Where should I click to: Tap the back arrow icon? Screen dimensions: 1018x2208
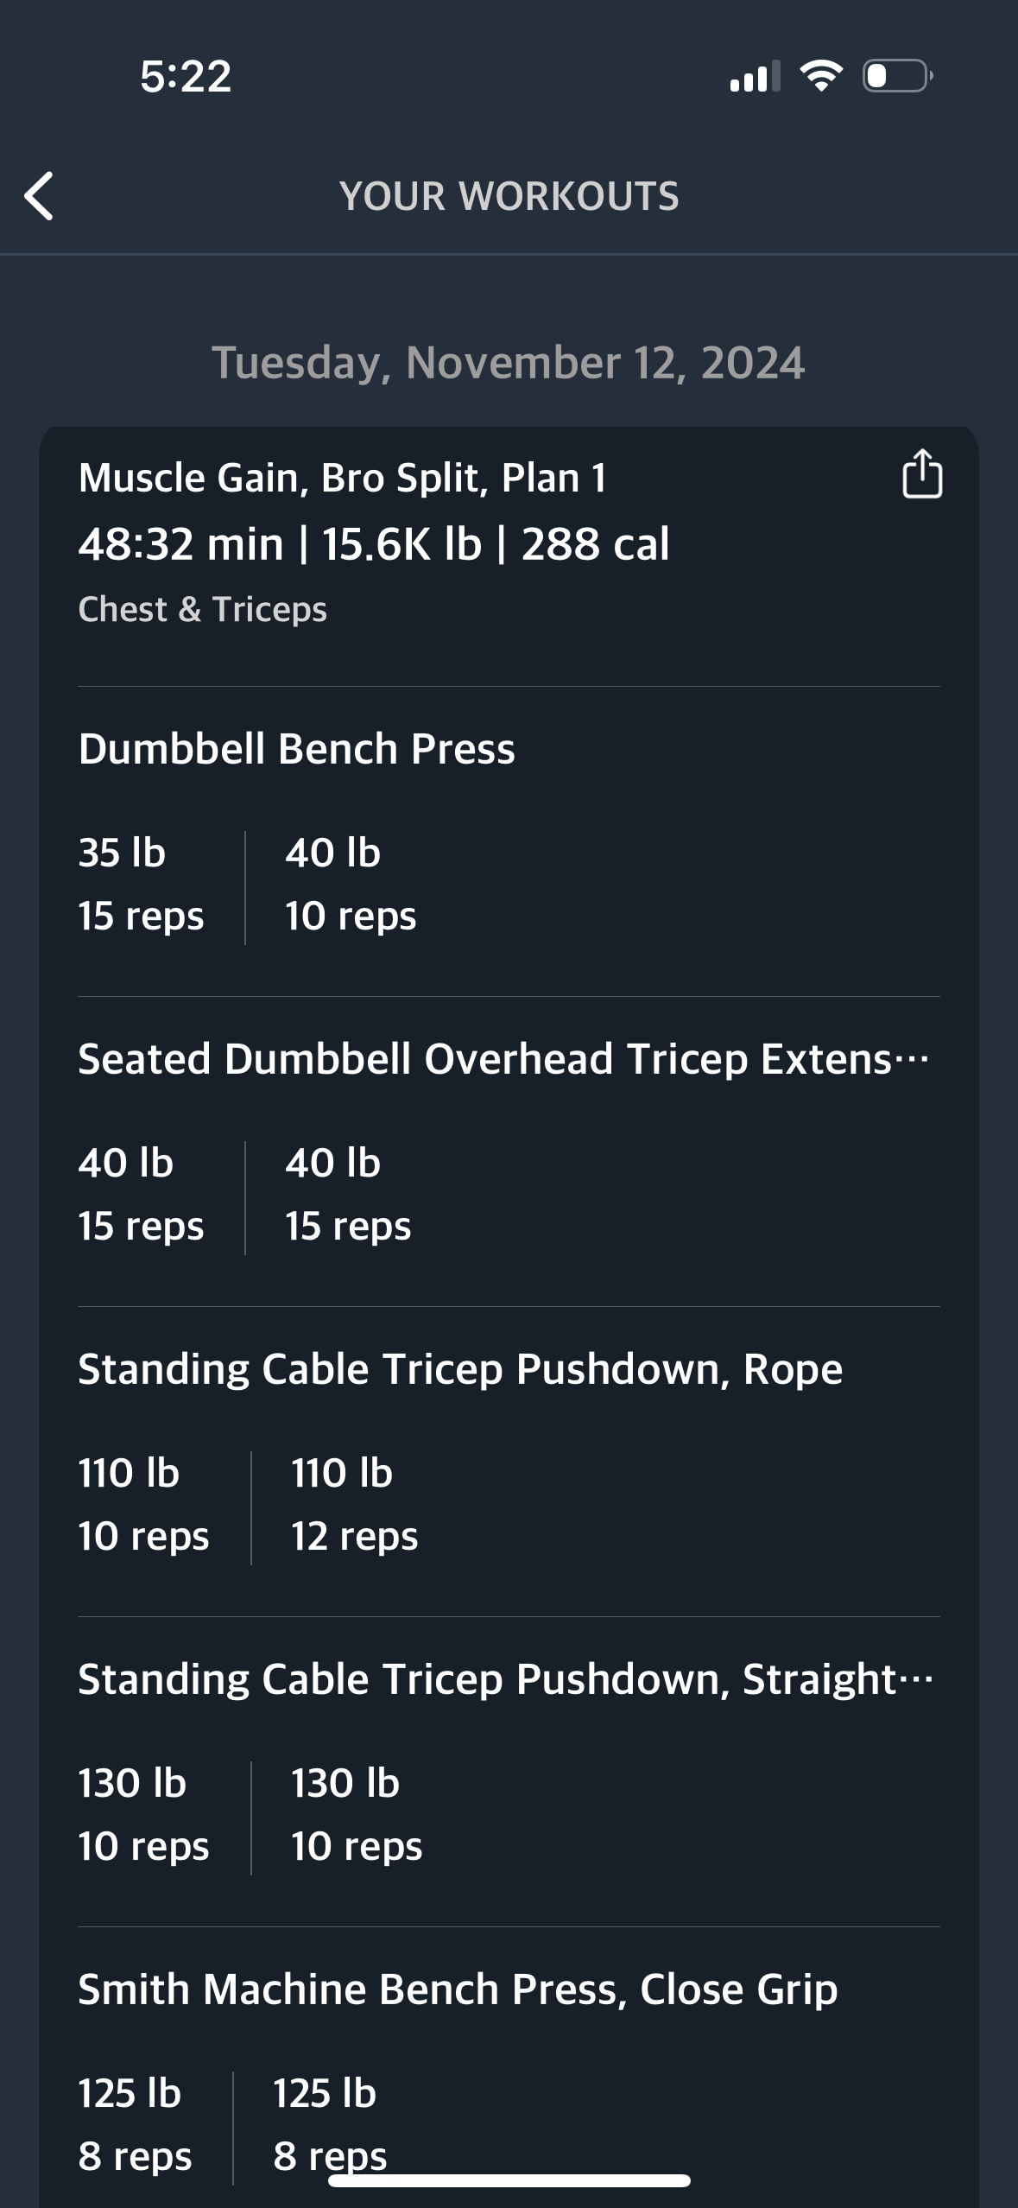click(39, 196)
